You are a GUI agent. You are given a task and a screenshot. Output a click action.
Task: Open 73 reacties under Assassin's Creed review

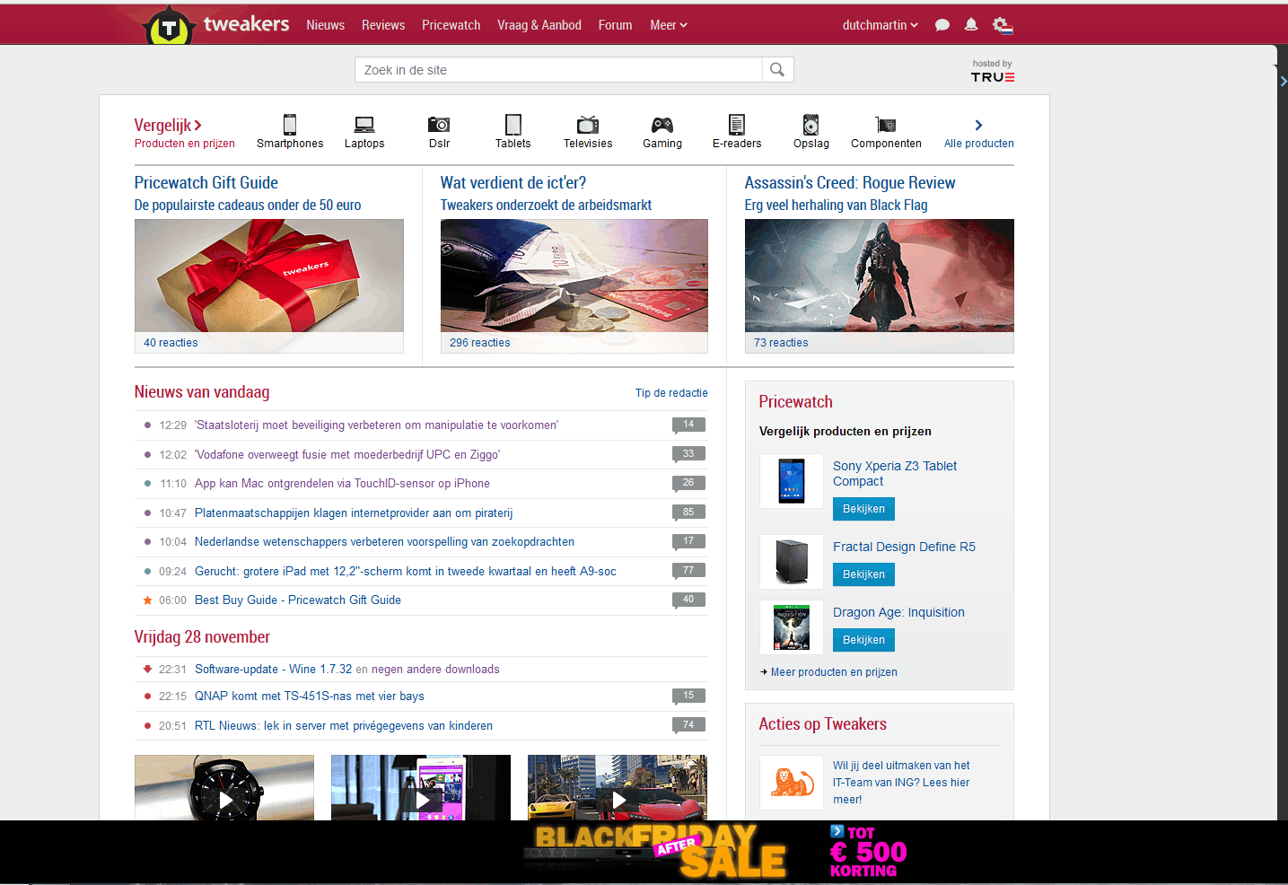coord(781,343)
